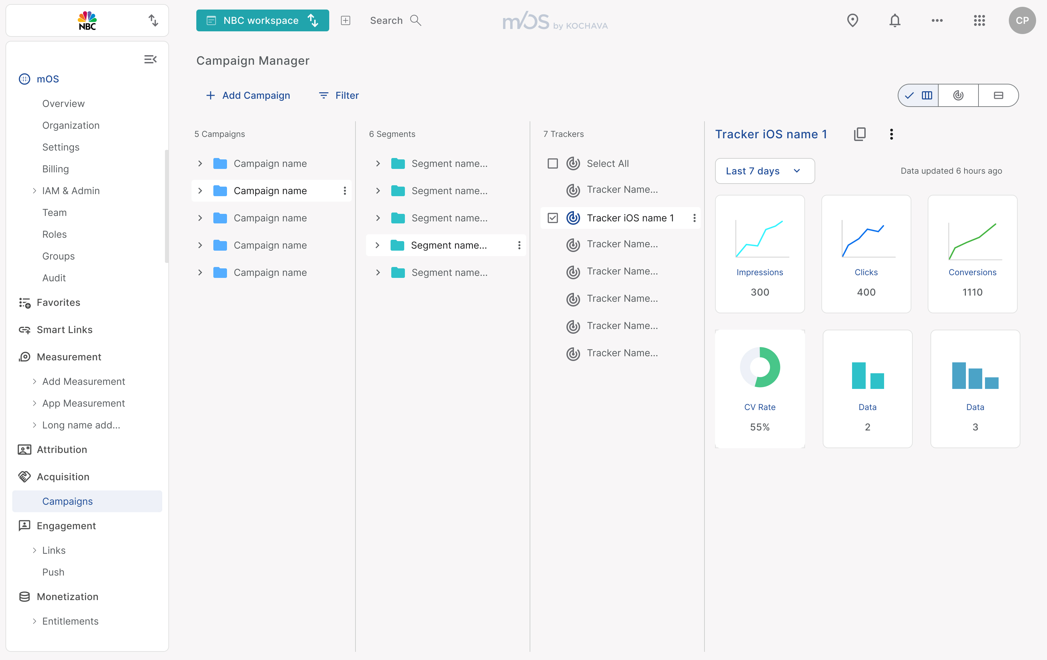Screen dimensions: 1047x660
Task: Expand IAM & Admin in sidebar
Action: pyautogui.click(x=34, y=191)
